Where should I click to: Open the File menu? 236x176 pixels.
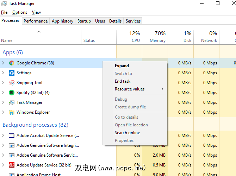(x=4, y=12)
